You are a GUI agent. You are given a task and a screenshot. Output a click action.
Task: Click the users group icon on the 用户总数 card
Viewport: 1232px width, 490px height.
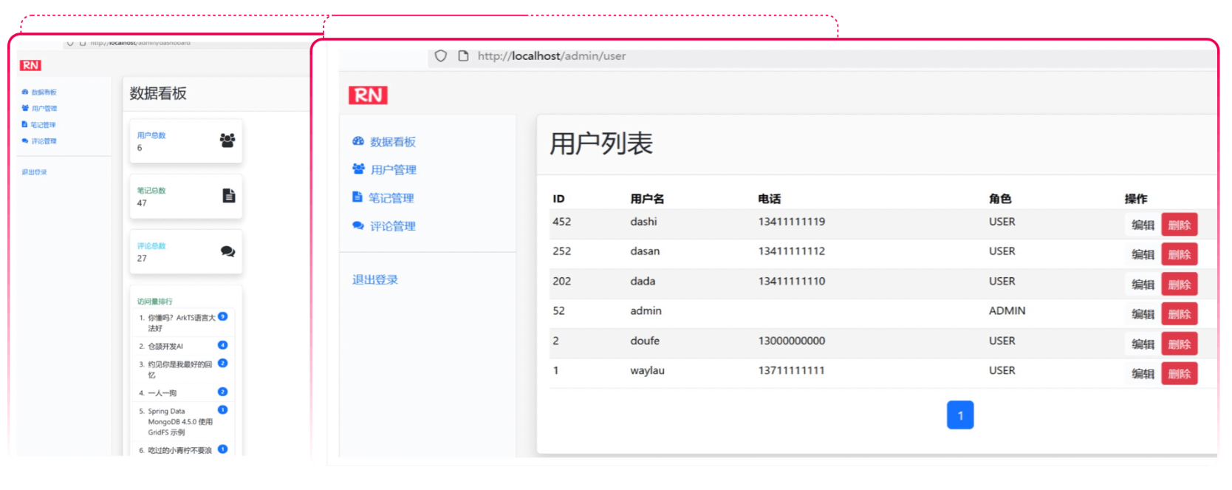click(x=227, y=140)
